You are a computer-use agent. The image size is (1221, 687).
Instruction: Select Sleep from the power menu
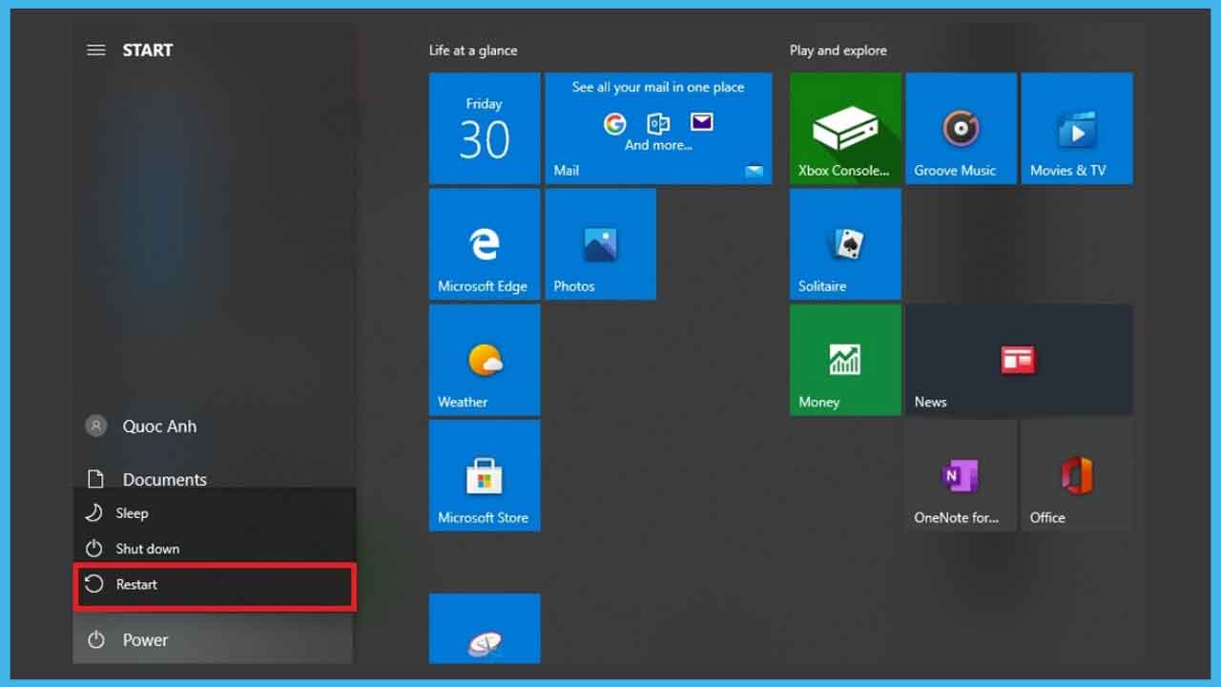(x=132, y=513)
